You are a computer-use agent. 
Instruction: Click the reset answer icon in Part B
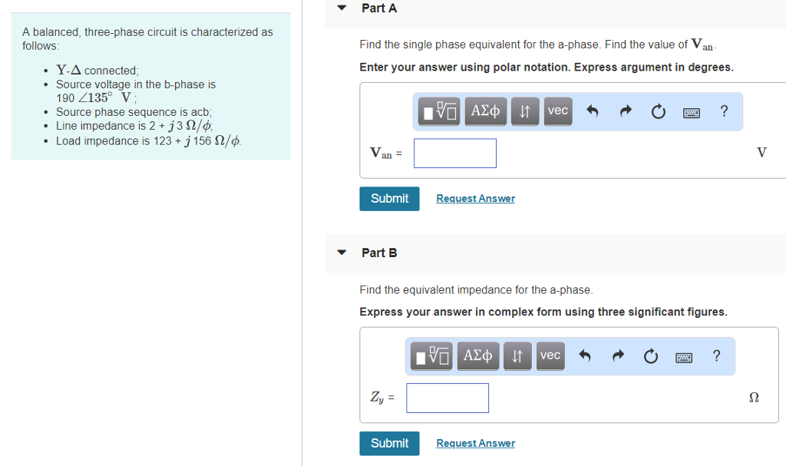[x=650, y=355]
